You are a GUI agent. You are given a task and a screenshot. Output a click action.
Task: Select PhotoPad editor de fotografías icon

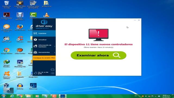tap(33, 5)
